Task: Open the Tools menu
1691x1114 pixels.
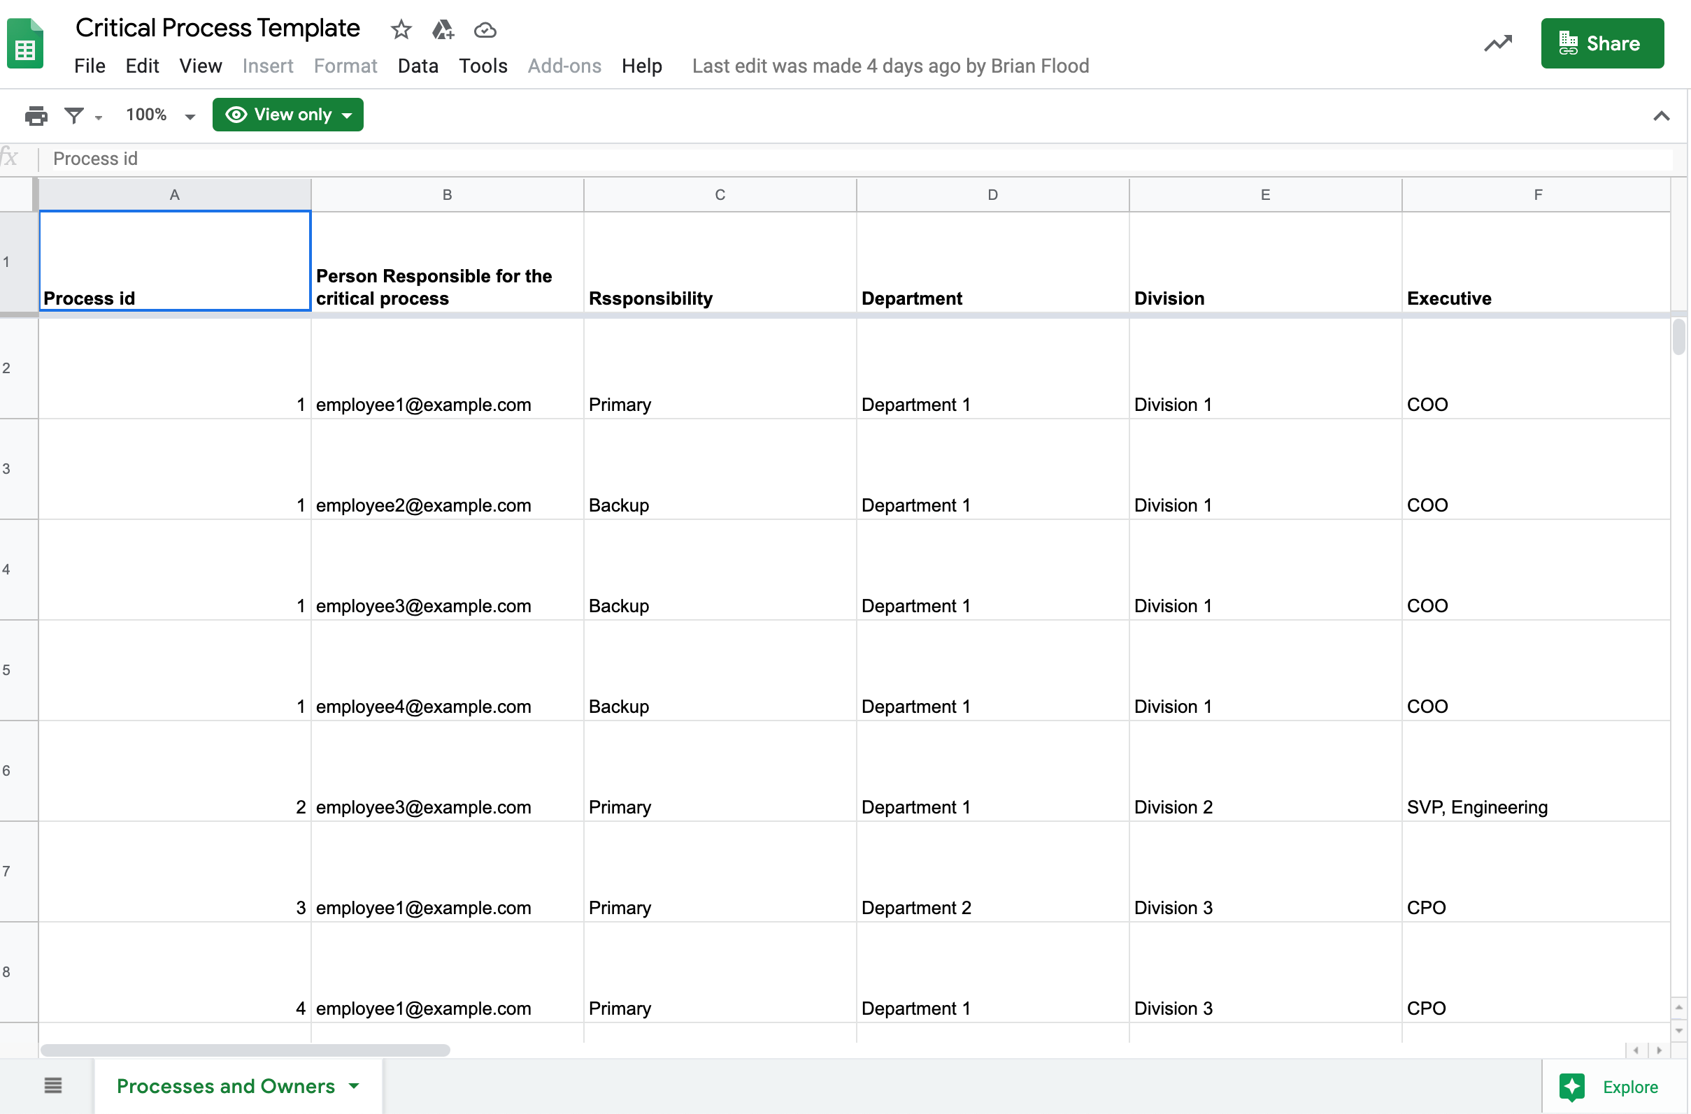Action: pos(483,66)
